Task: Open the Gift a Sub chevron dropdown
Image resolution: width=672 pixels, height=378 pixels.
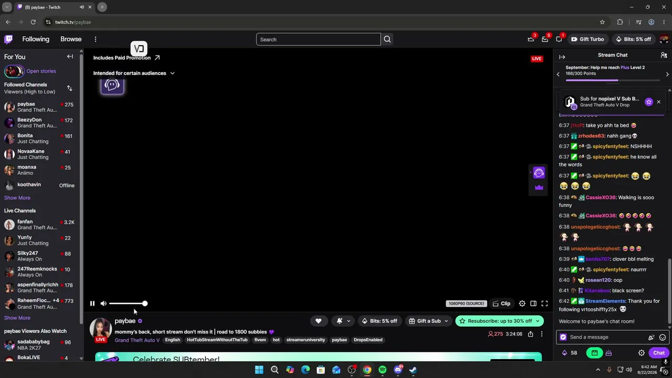Action: pyautogui.click(x=446, y=321)
